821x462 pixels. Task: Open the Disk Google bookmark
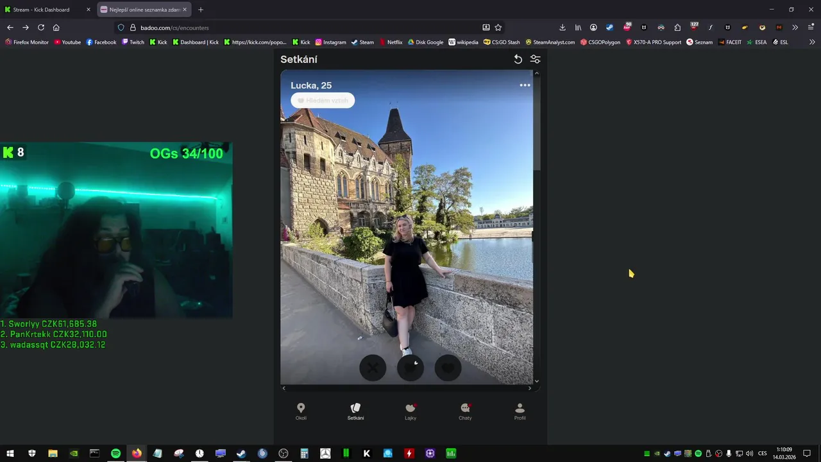pyautogui.click(x=425, y=42)
